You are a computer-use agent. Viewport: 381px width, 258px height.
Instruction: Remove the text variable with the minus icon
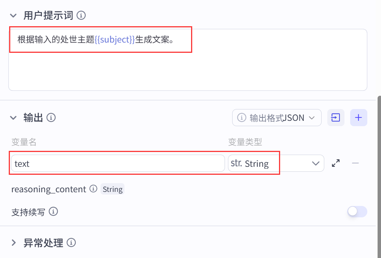355,163
